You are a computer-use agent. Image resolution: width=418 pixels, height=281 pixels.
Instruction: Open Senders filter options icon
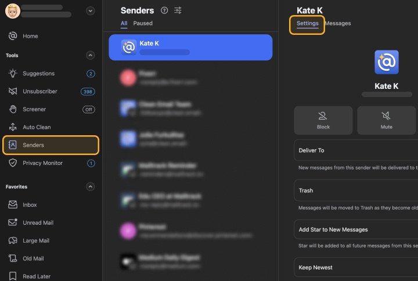point(178,10)
